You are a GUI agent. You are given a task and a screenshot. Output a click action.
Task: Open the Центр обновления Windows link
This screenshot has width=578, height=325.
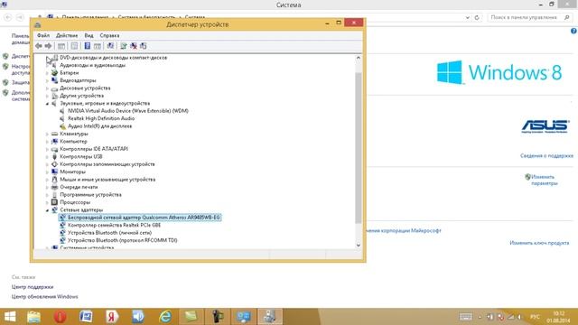click(44, 296)
